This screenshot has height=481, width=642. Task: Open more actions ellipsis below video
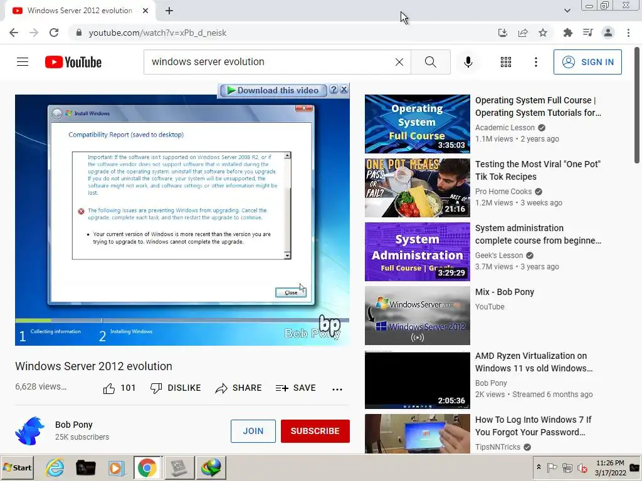(337, 389)
